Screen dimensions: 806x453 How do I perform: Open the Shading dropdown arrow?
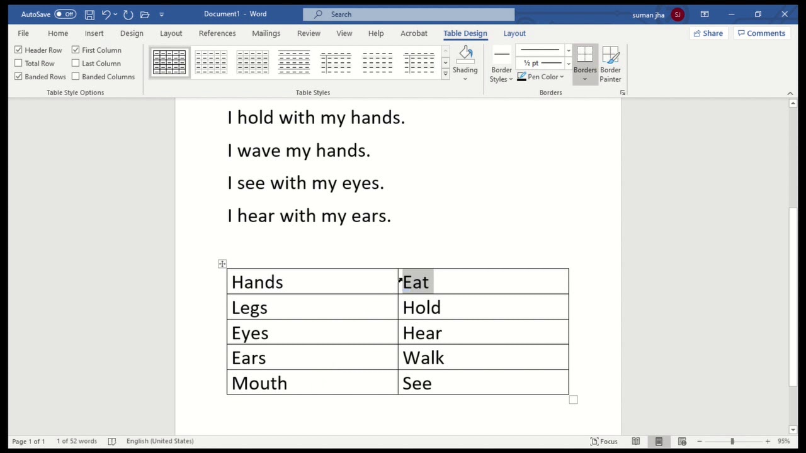click(x=465, y=79)
